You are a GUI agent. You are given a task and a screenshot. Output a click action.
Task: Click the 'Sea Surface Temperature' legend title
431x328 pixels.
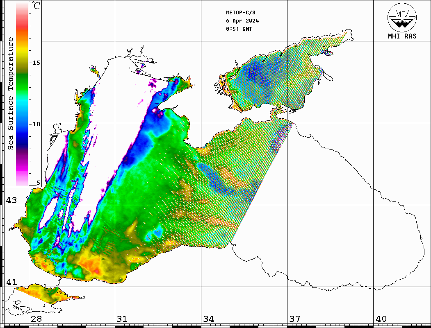[x=10, y=93]
